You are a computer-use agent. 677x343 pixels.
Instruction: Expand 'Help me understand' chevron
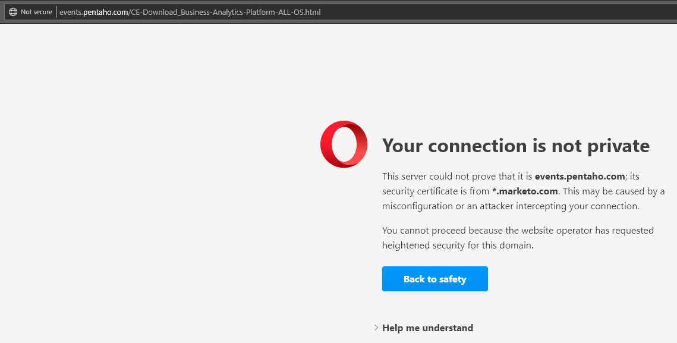(376, 328)
